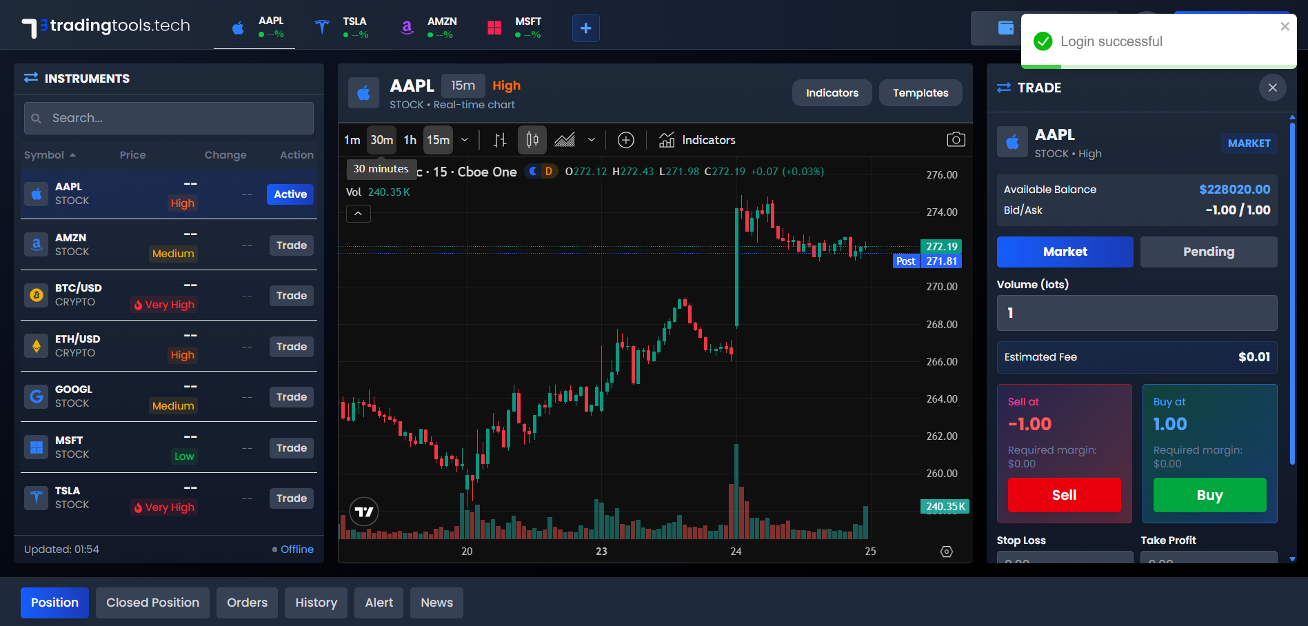Open the chart style dropdown arrow
The height and width of the screenshot is (626, 1308).
pyautogui.click(x=591, y=140)
